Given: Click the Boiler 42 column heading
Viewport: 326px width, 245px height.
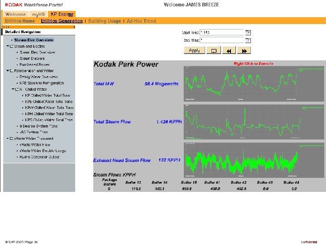Looking at the screenshot, I should click(x=239, y=182).
